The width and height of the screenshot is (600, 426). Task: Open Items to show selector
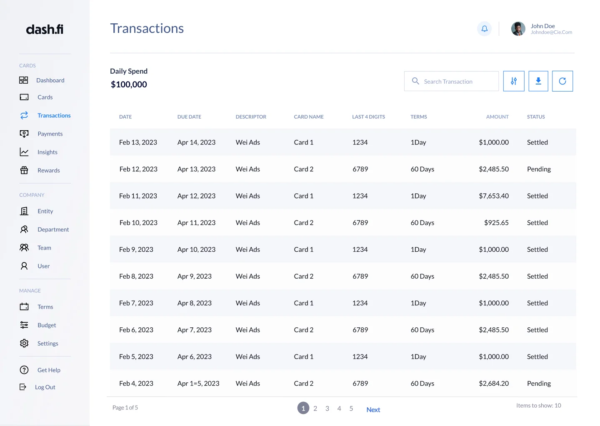coord(538,406)
